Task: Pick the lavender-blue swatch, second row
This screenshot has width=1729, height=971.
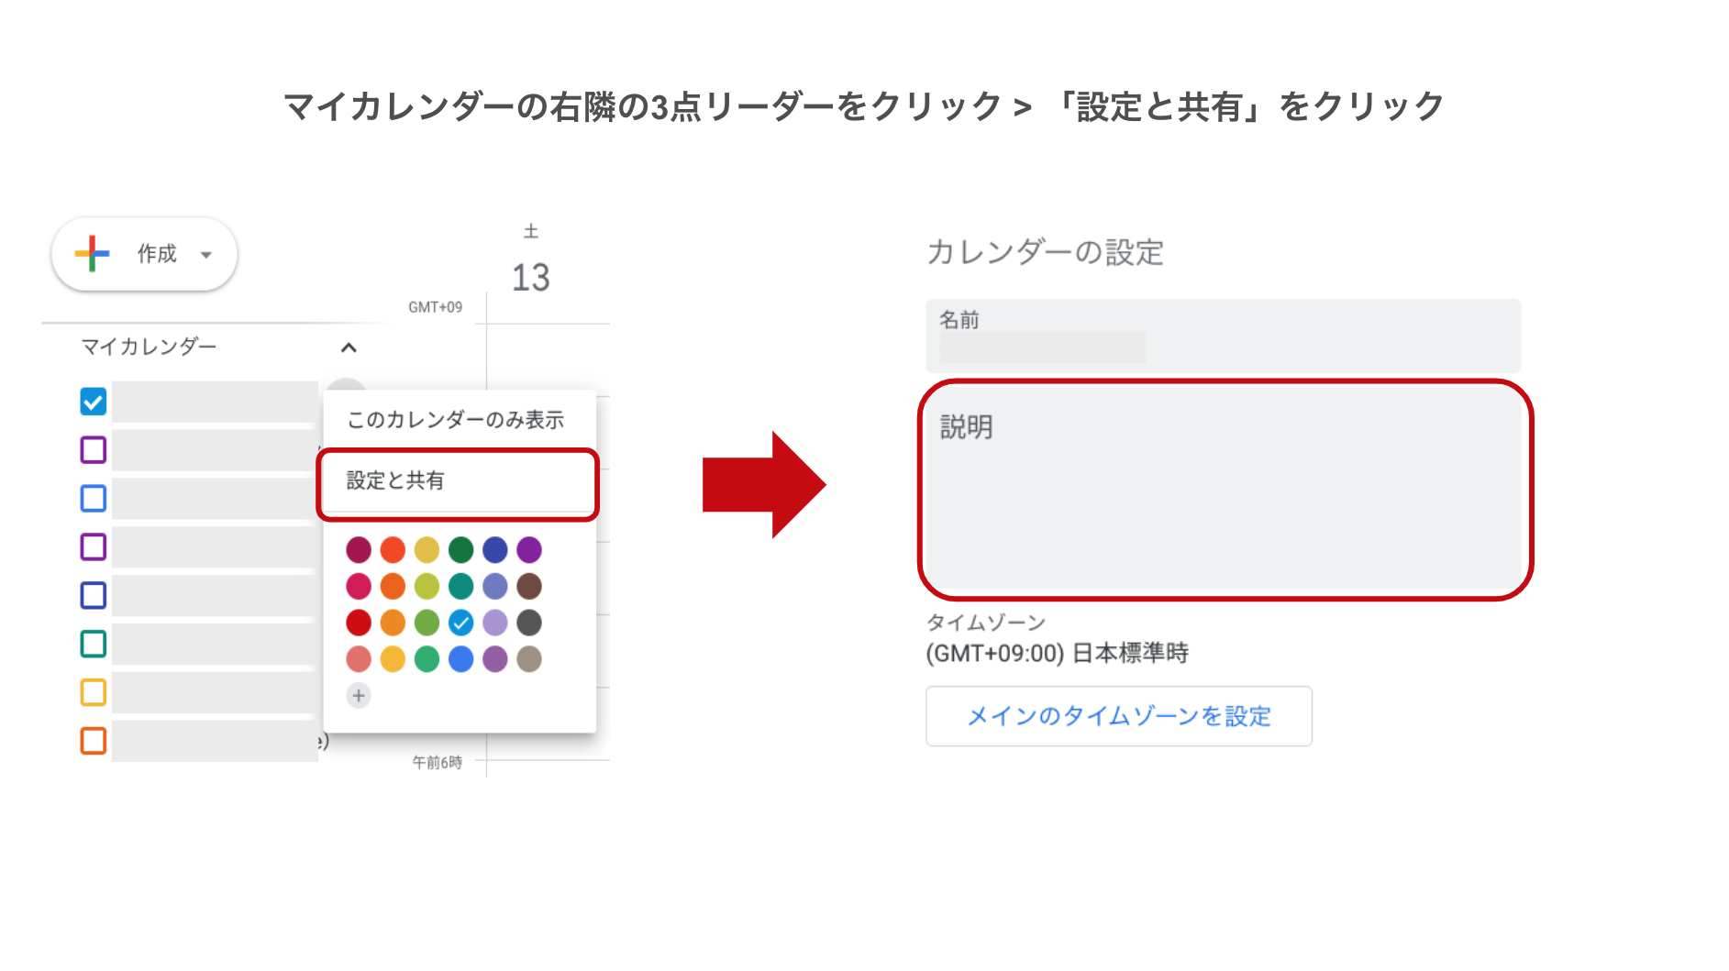Action: [x=495, y=586]
